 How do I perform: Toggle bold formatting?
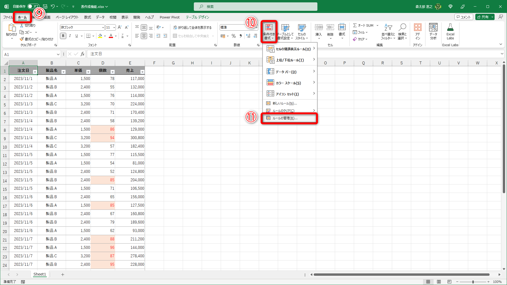(63, 36)
